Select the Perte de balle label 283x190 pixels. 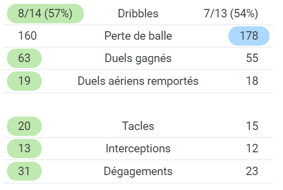[x=138, y=36]
